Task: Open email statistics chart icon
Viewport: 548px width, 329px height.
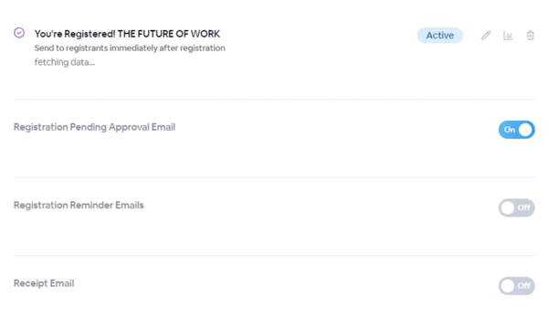Action: point(508,36)
